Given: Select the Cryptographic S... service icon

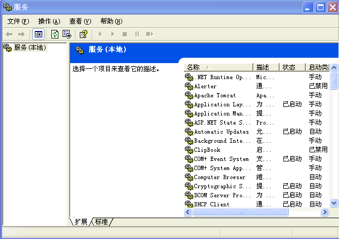Looking at the screenshot, I should coord(189,186).
